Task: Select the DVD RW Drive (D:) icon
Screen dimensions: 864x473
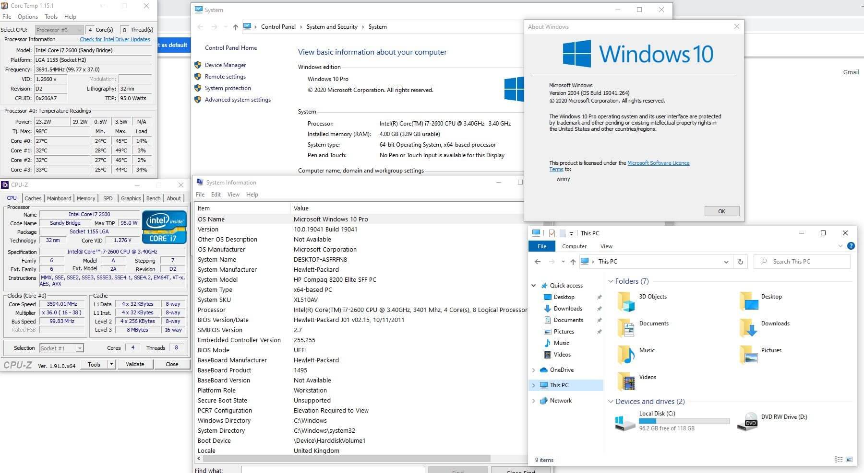Action: [748, 422]
